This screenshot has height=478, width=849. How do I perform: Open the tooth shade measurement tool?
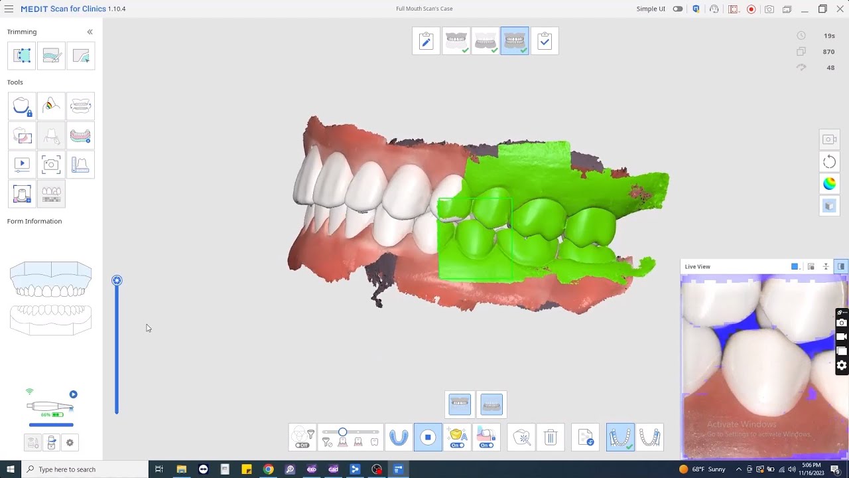click(x=51, y=106)
